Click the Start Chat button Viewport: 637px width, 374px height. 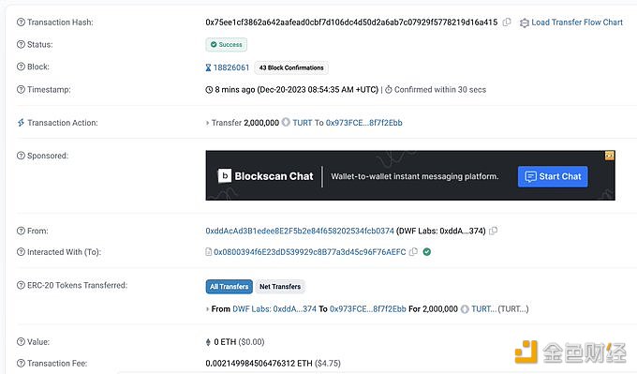553,176
